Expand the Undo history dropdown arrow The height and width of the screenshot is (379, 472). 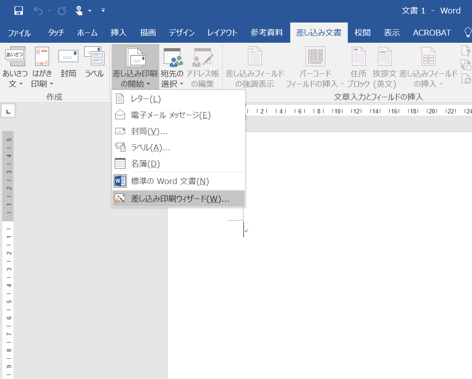49,11
